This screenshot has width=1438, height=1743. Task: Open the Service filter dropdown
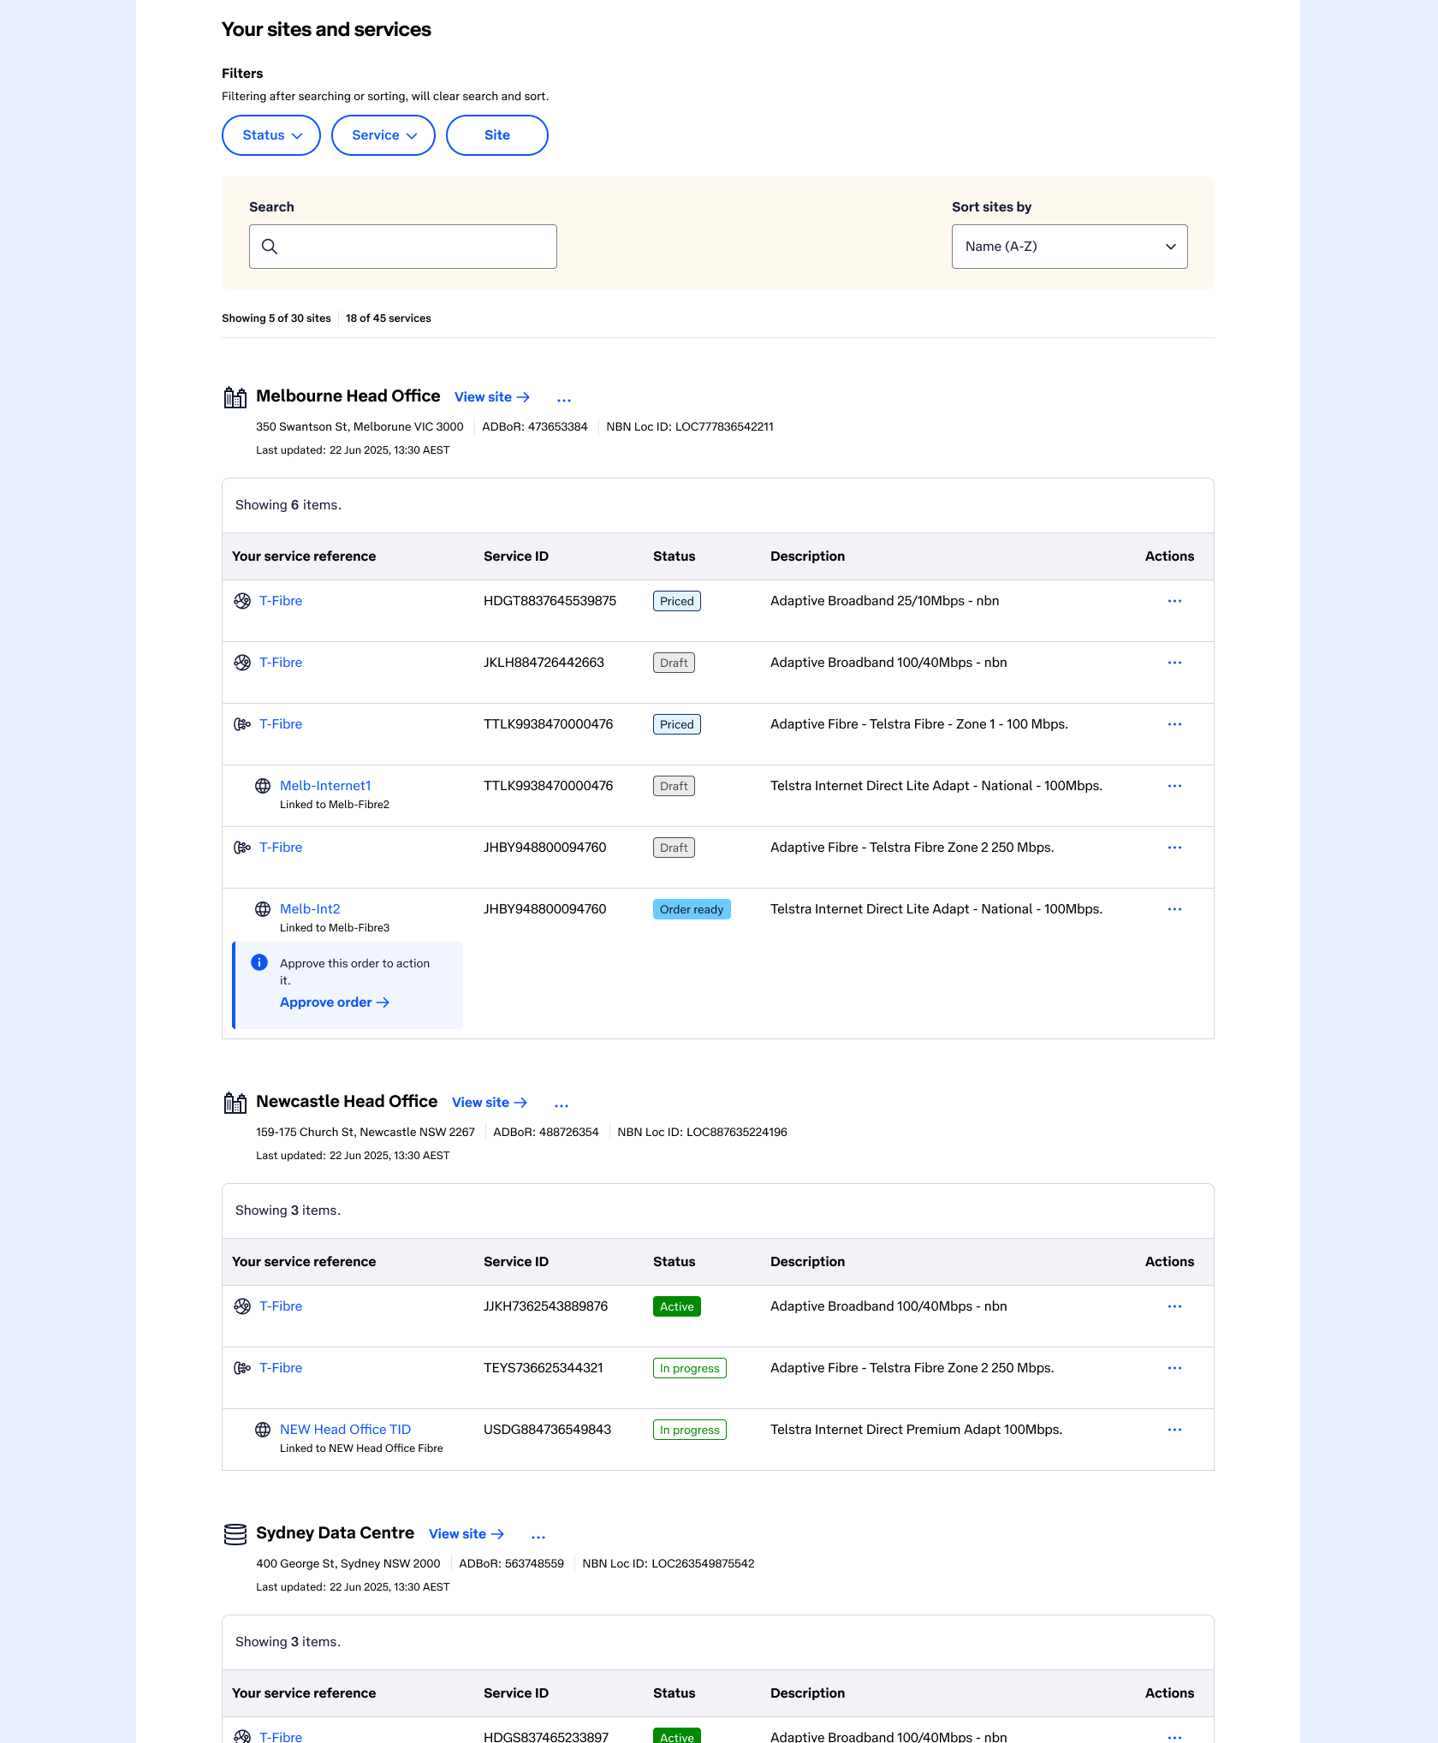coord(383,135)
